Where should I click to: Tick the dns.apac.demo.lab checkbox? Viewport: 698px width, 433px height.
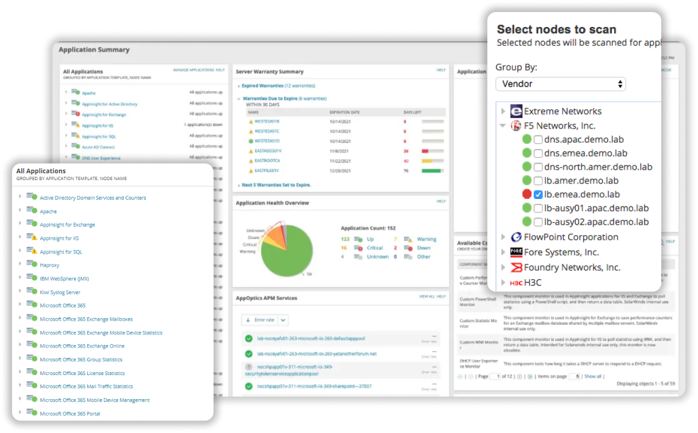[x=538, y=139]
